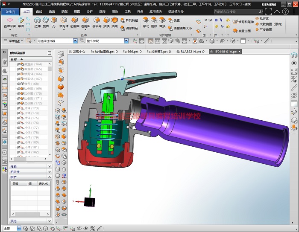
Task: Close the 1F0148-01A.prt tab
Action: [240, 52]
